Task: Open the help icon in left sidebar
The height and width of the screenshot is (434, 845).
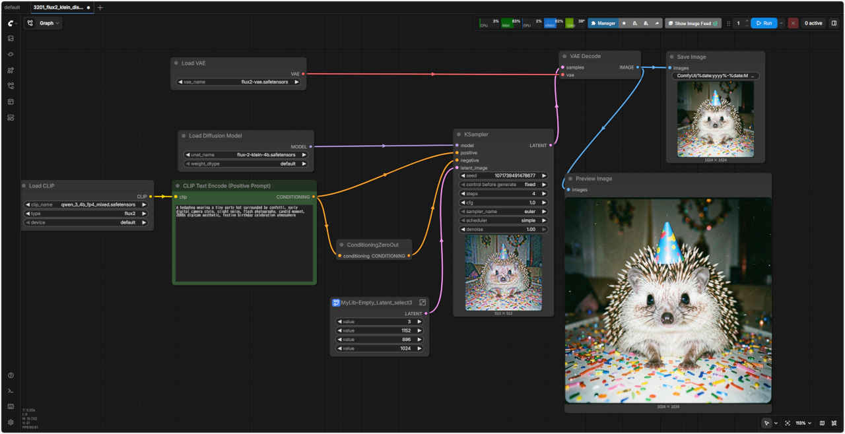Action: point(11,375)
